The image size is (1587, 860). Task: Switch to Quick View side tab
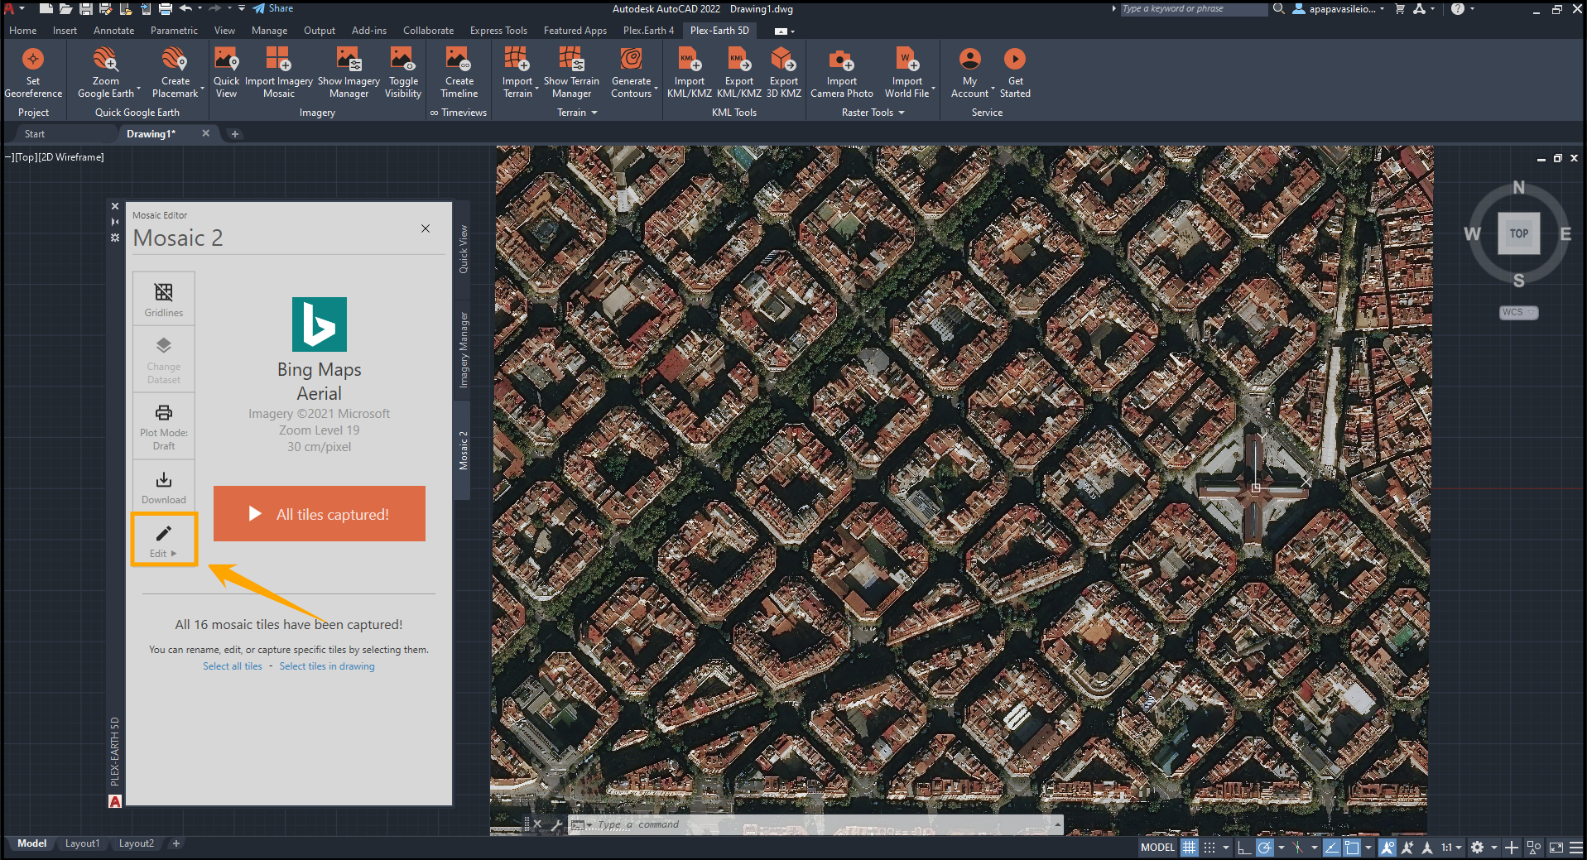point(463,249)
